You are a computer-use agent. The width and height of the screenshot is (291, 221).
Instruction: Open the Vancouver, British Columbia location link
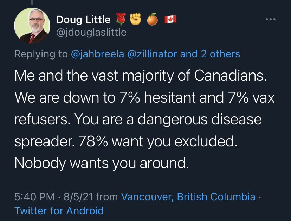tap(188, 197)
